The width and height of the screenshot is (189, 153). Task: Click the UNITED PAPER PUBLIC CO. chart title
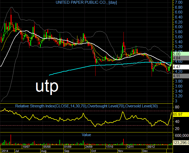click(x=86, y=2)
